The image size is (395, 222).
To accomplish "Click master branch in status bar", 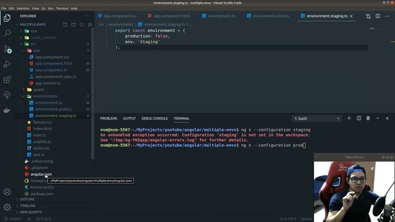I will [x=14, y=219].
